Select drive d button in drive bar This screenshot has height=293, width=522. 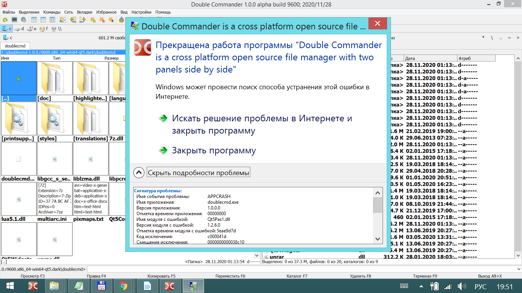coord(19,29)
